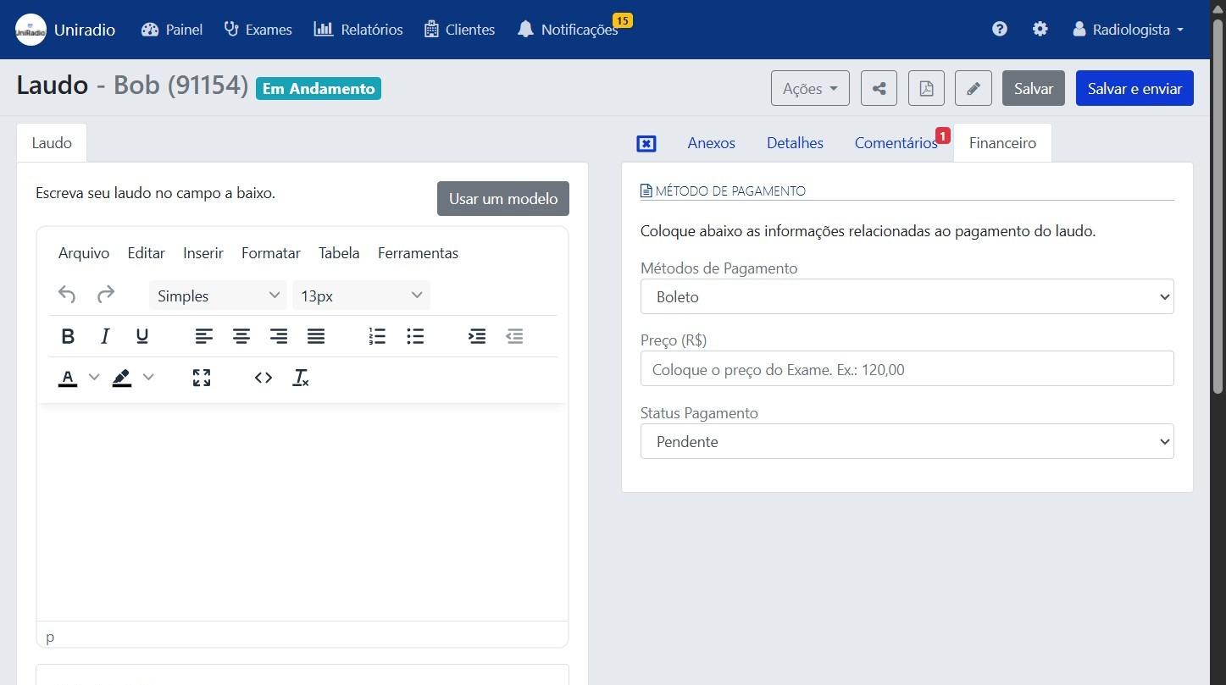The height and width of the screenshot is (685, 1226).
Task: Click the Preço do Exame input field
Action: tap(907, 369)
